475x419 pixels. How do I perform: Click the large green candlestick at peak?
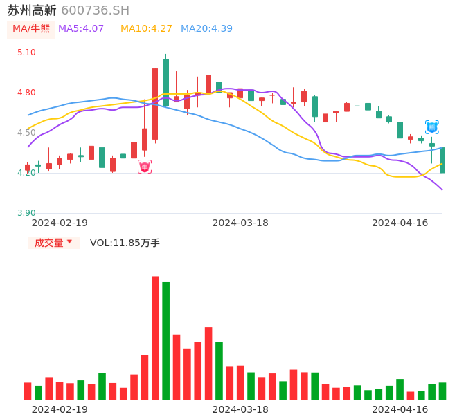coord(166,82)
